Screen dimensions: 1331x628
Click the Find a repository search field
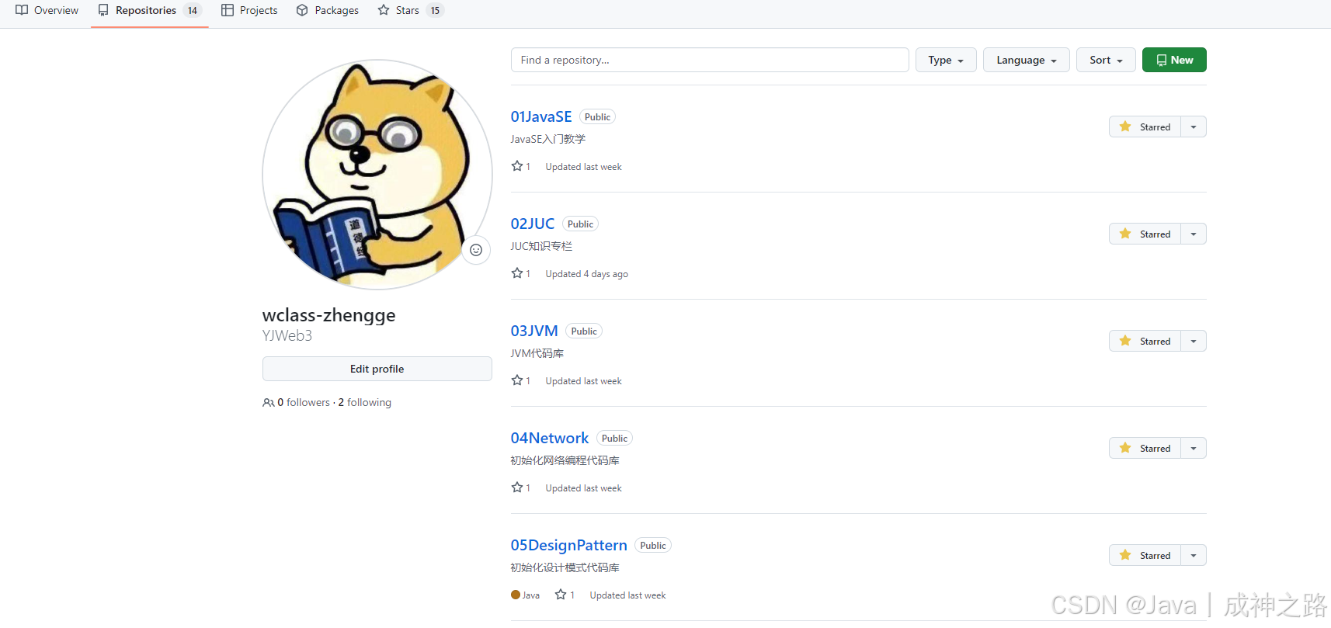(710, 60)
